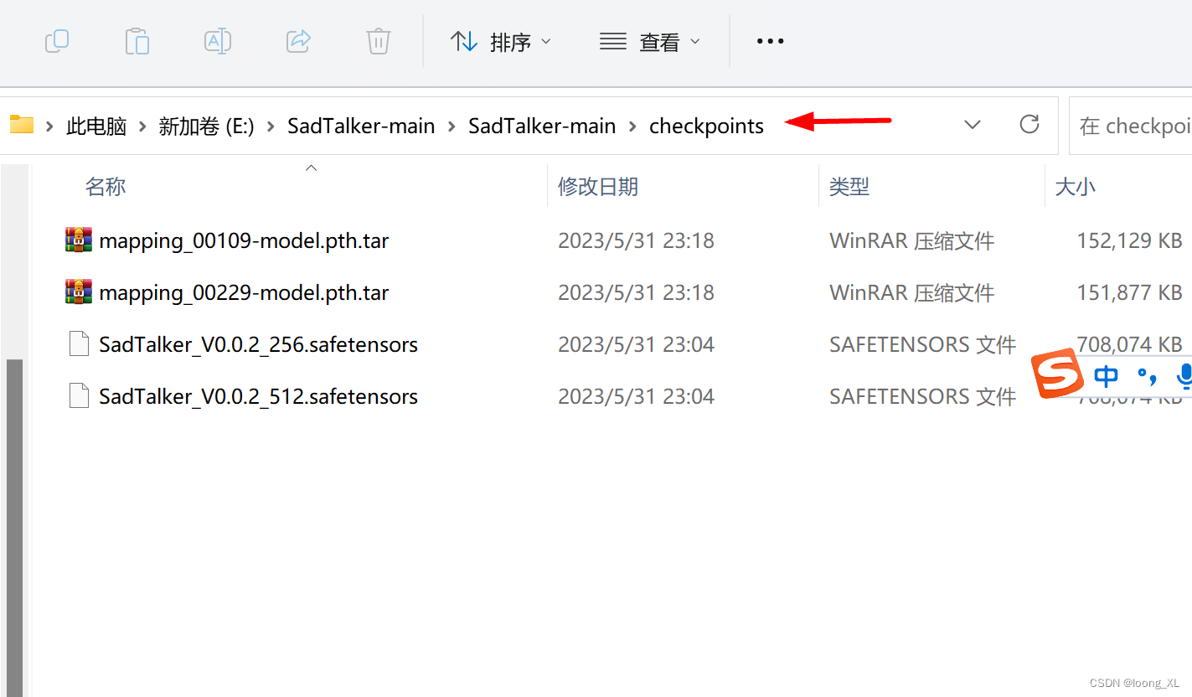Screen dimensions: 1192x697
Task: Expand chevron after 新加卷 (E:)
Action: 271,126
